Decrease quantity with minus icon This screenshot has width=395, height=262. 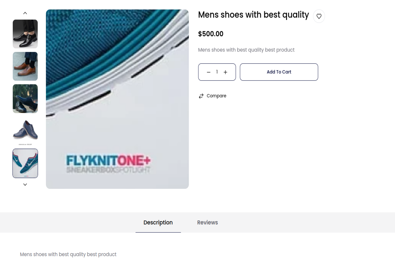[209, 72]
